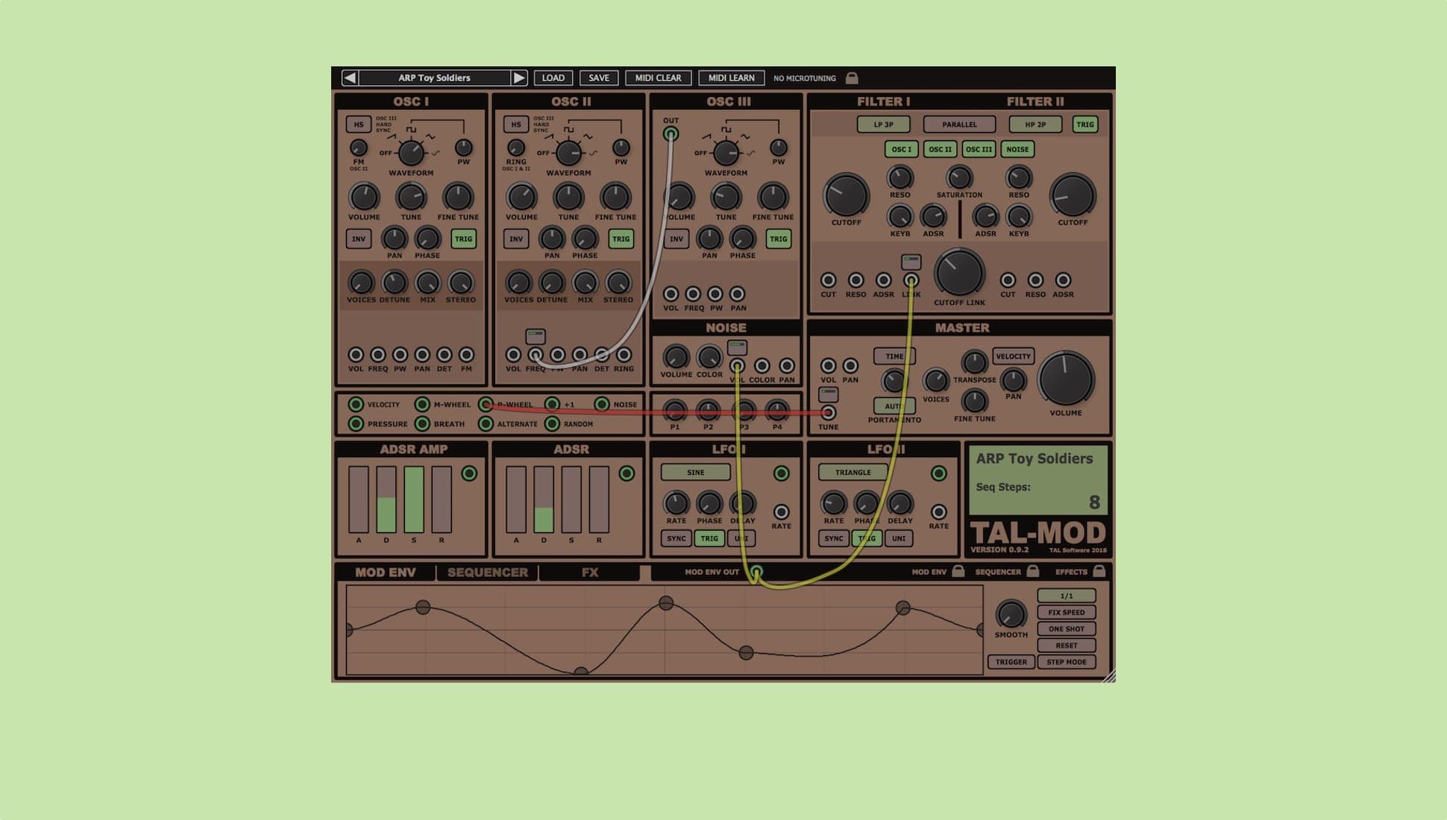Click the ADSR decay slider
The image size is (1447, 820).
[544, 499]
